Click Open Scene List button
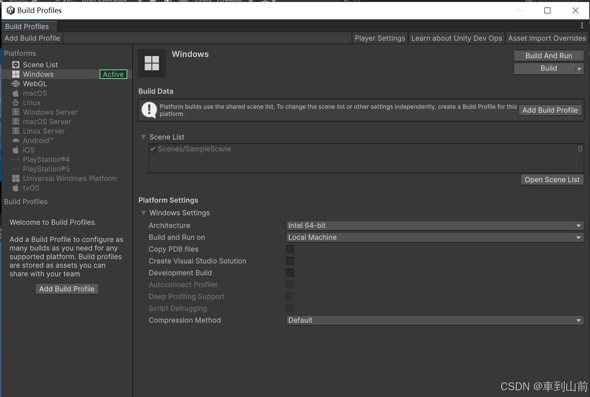590x397 pixels. pos(552,180)
